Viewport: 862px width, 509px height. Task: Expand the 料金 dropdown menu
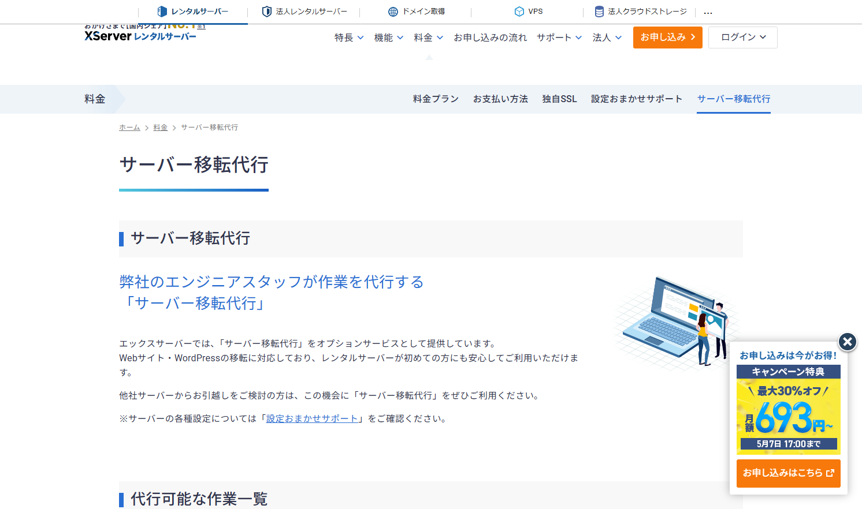pyautogui.click(x=429, y=38)
